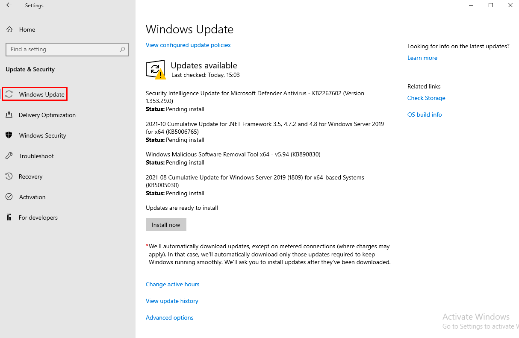Switch to the Recovery section
This screenshot has width=519, height=338.
click(x=31, y=176)
